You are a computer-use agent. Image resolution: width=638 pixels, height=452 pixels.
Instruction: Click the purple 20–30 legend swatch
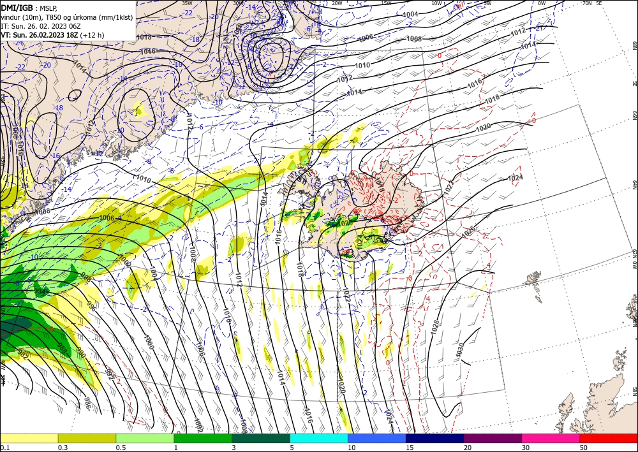point(493,438)
